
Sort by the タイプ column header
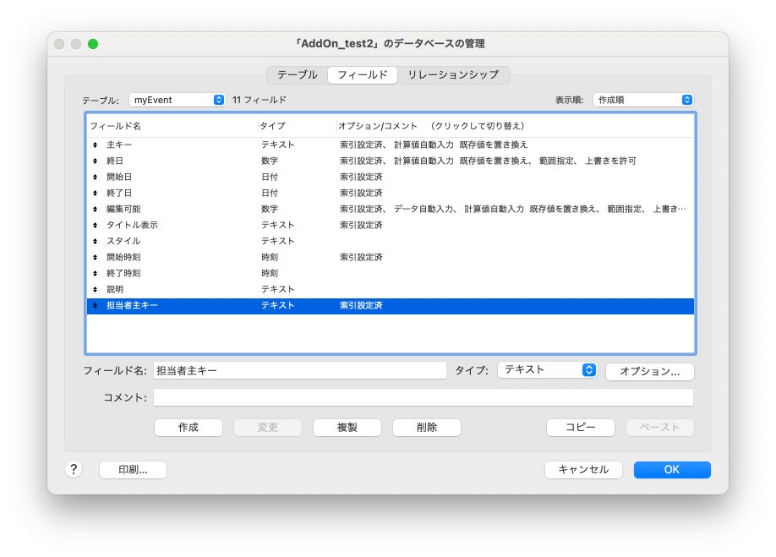click(273, 126)
